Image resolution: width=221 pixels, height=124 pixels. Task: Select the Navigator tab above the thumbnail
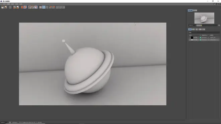(190, 10)
